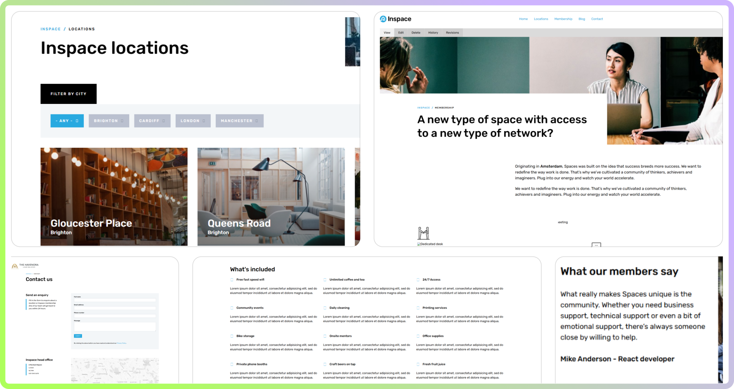Click the Bike storage feature icon
This screenshot has width=734, height=389.
click(x=232, y=336)
